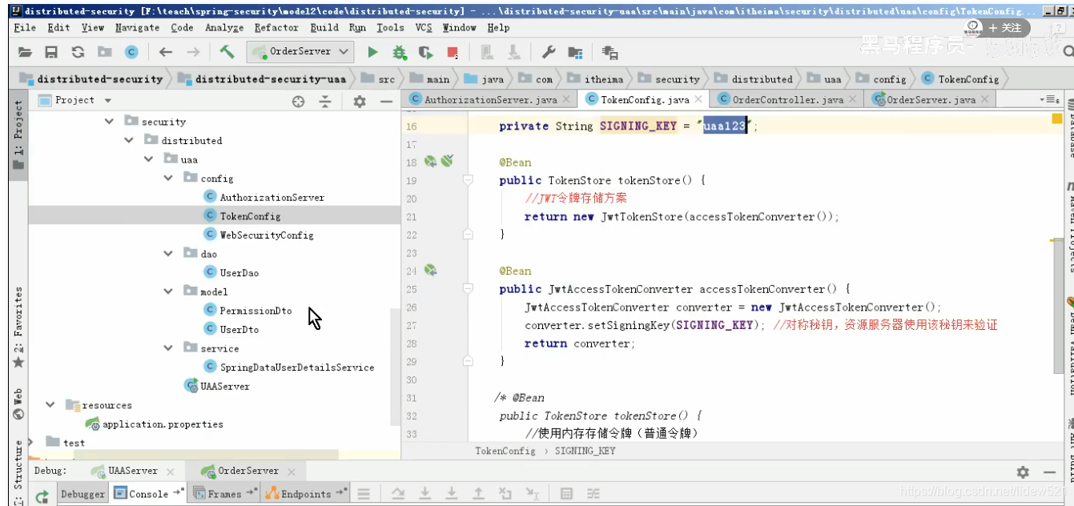Select application.properties file
The height and width of the screenshot is (506, 1074).
[163, 424]
